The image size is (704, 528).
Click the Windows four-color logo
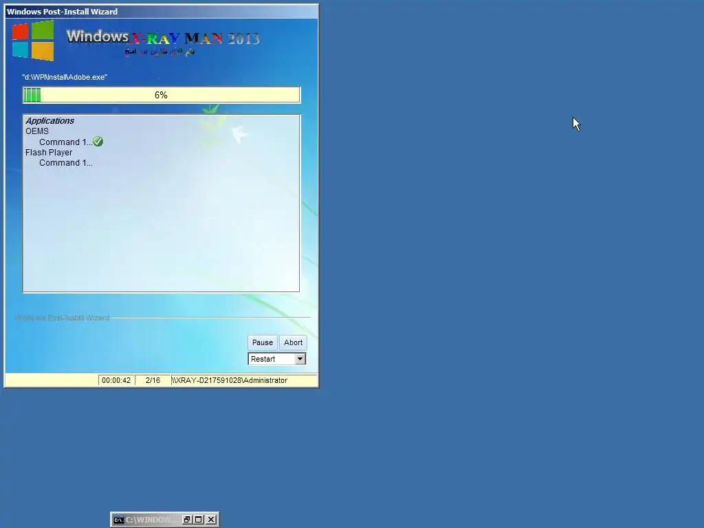[x=33, y=41]
